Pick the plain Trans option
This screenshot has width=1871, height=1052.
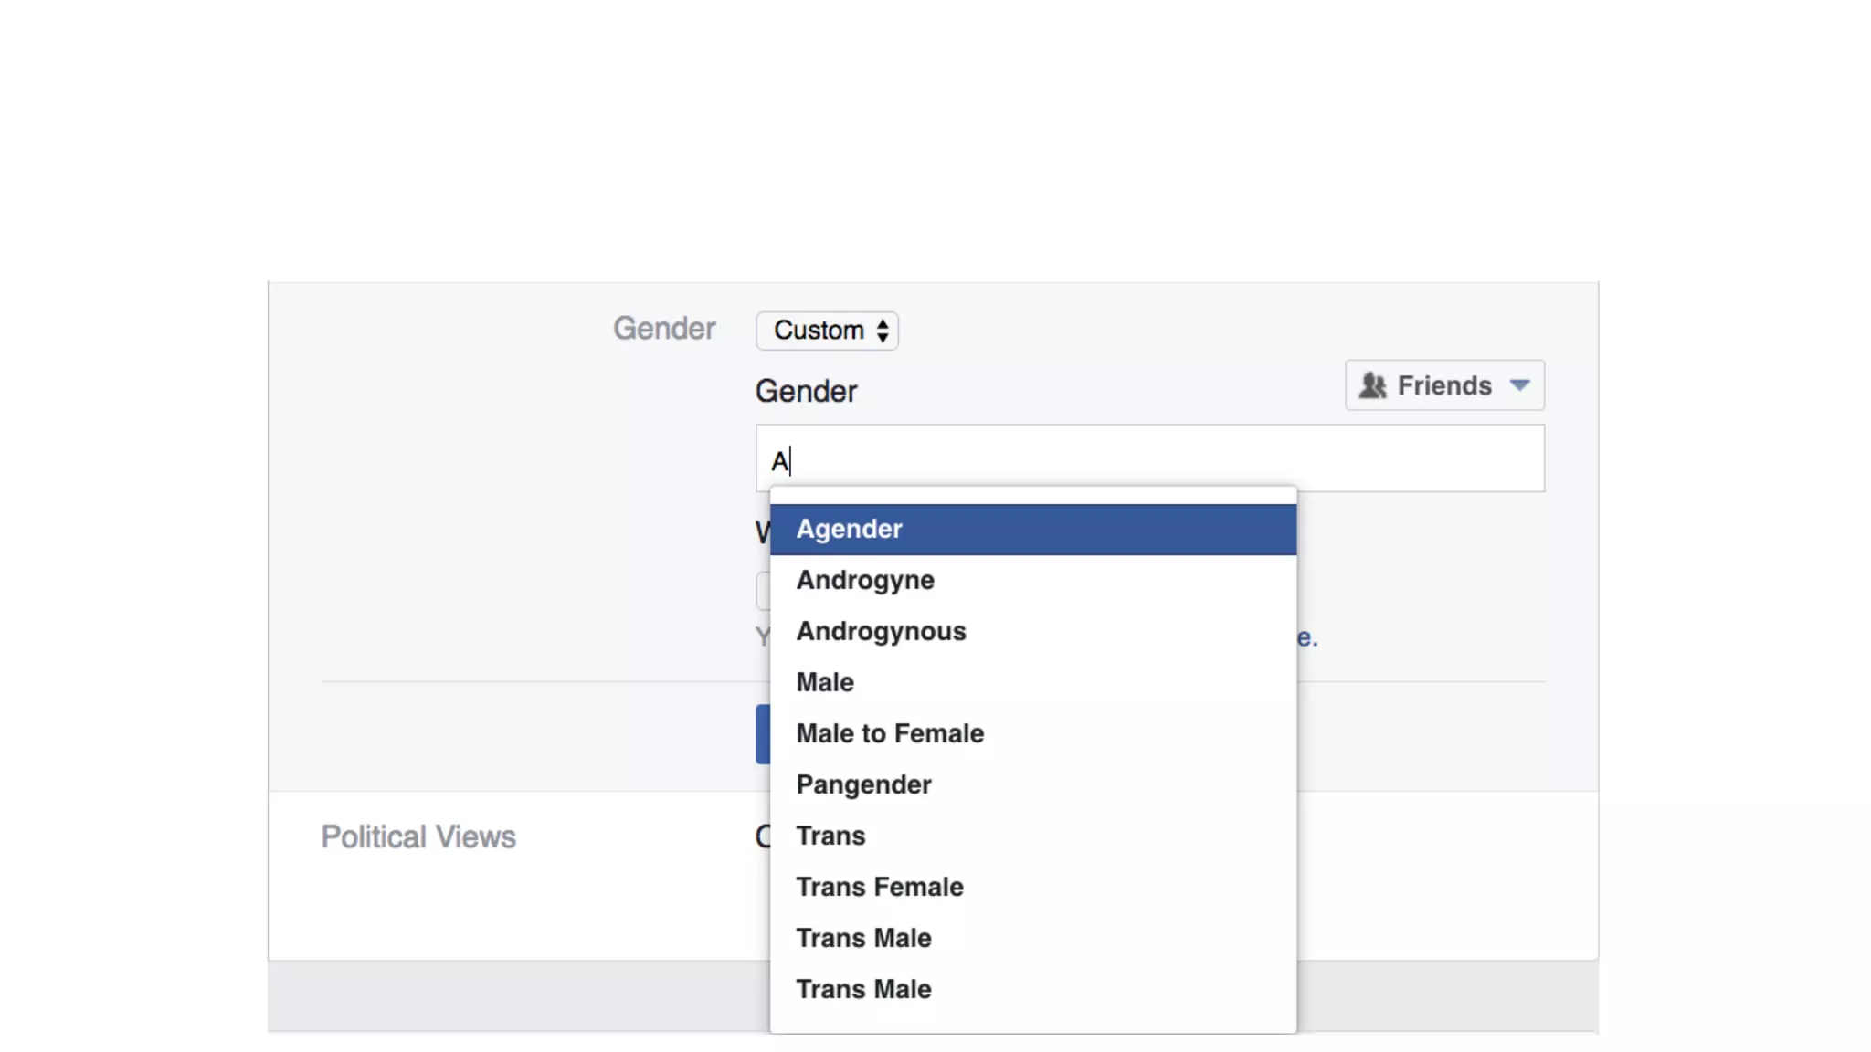point(830,836)
